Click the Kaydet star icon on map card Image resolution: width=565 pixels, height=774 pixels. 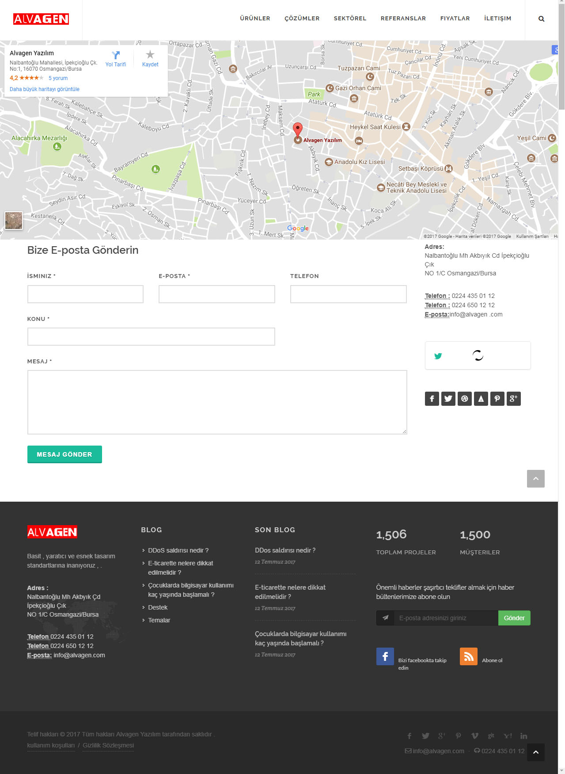point(150,55)
